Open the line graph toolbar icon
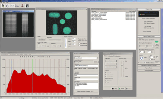Screen dimensions: 163x99 coord(12,6)
